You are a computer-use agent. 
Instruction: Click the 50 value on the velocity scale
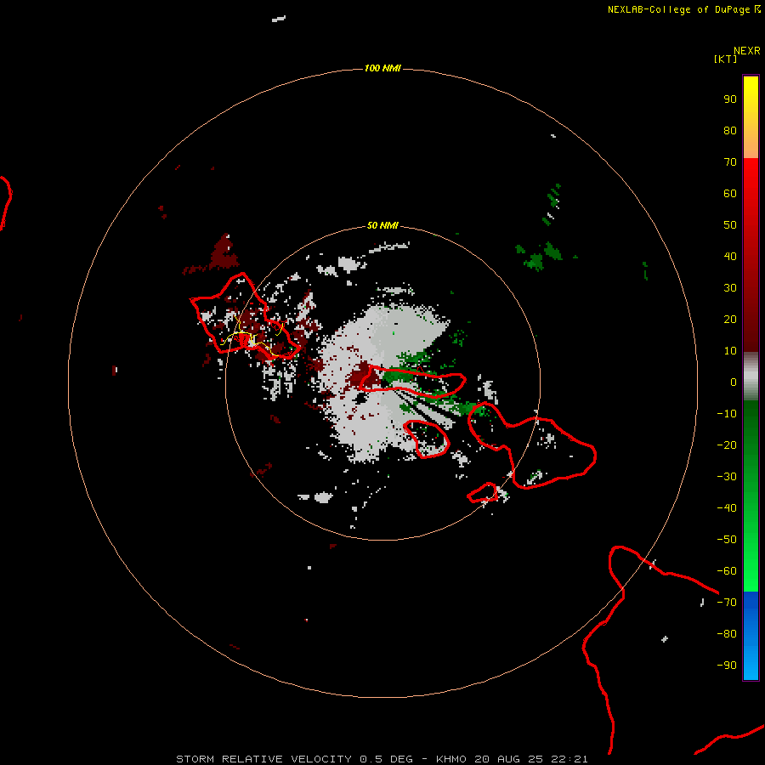click(730, 225)
